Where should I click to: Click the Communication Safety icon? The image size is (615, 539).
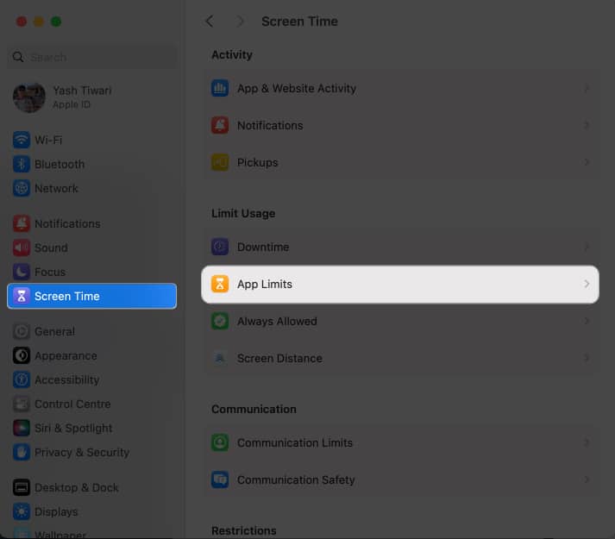(220, 479)
